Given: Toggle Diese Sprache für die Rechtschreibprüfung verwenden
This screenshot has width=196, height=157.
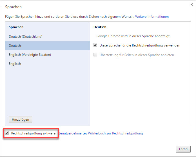Looking at the screenshot, I should 95,45.
